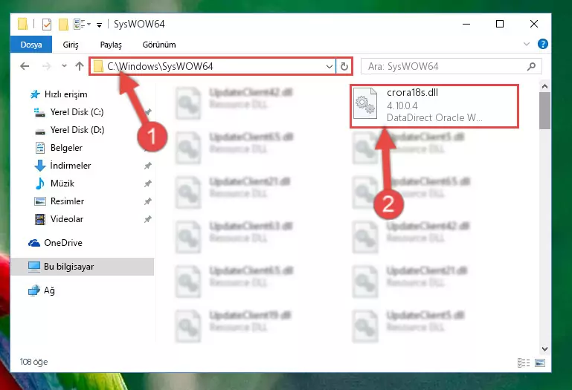Click the vertical scrollbar thumb

[544, 111]
